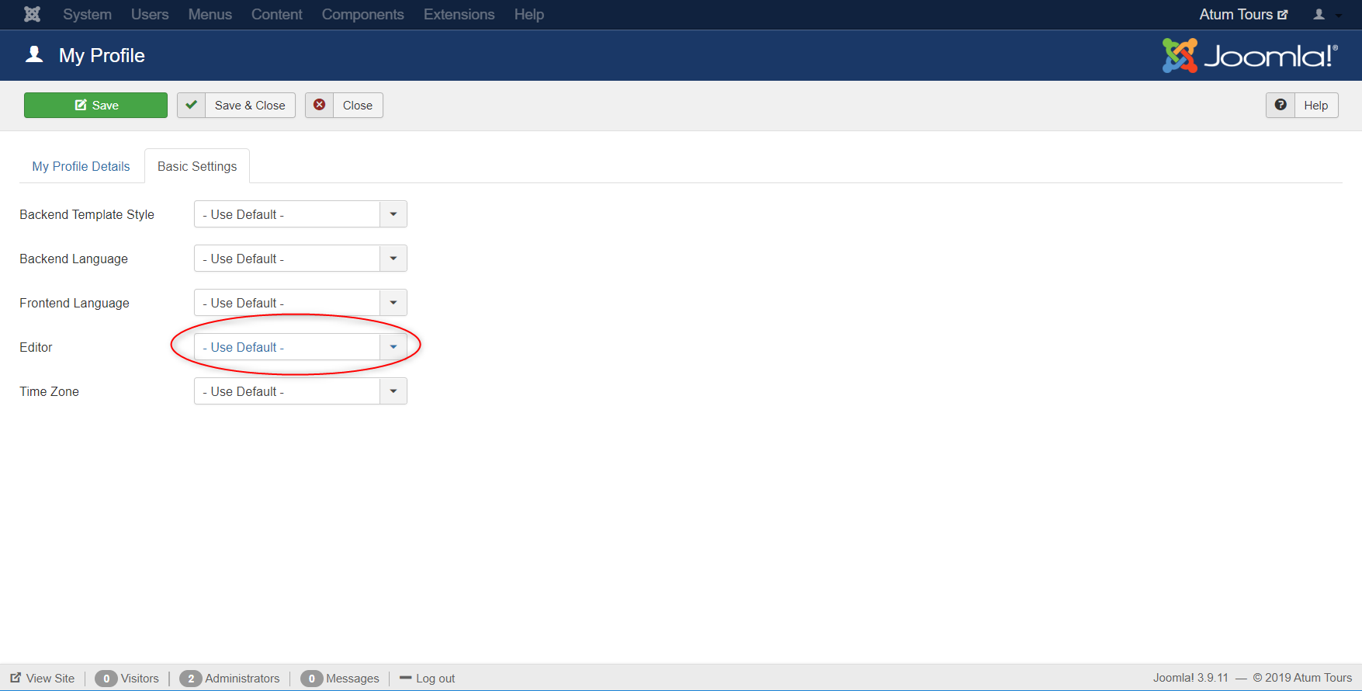Open the user account icon menu
Screen dimensions: 1362x691
click(1327, 14)
